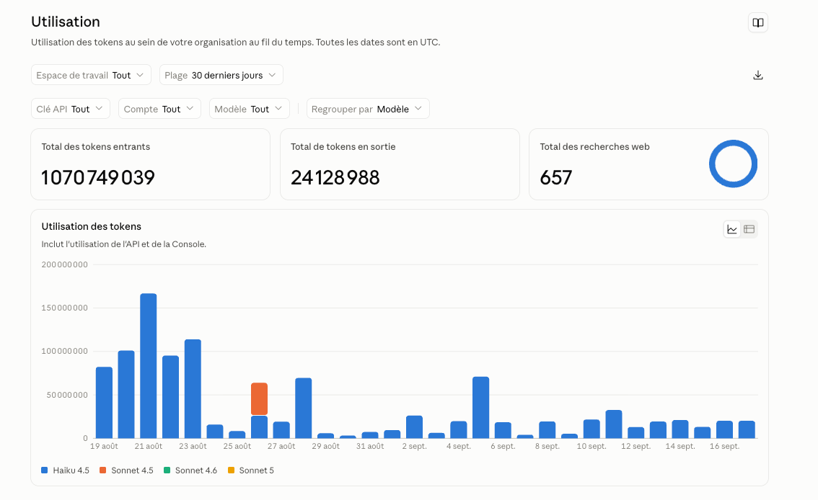
Task: Download the usage data export
Action: pos(758,75)
